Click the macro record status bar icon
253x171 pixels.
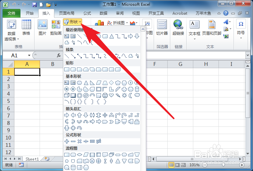coord(21,165)
